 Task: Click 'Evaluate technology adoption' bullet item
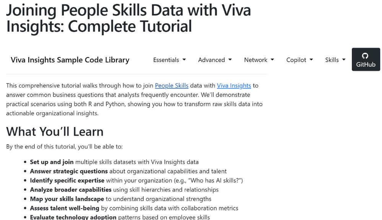click(73, 217)
